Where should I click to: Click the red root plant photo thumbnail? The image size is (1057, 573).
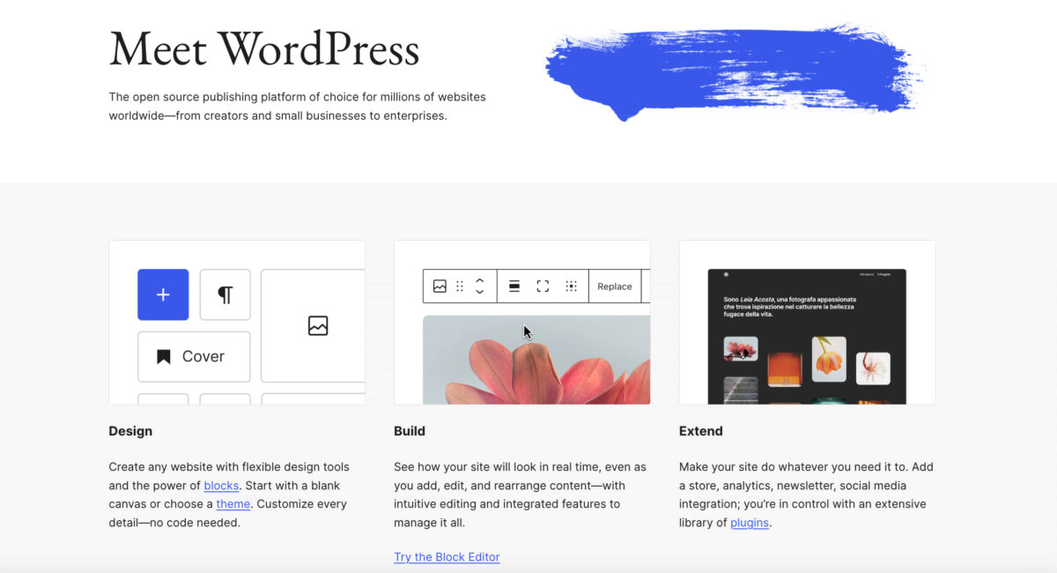pyautogui.click(x=873, y=368)
